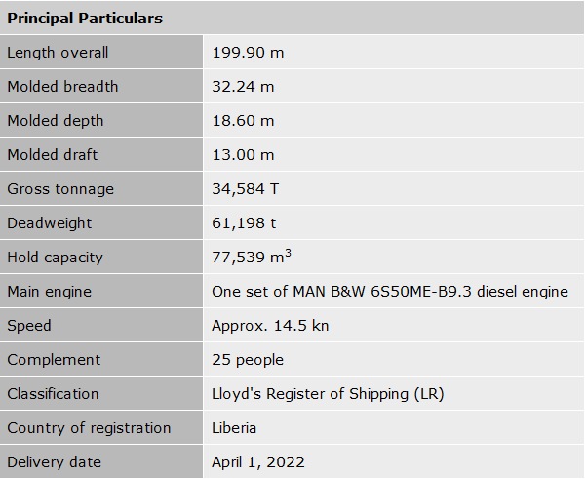Click the MAN B&W diesel engine text

tap(390, 292)
